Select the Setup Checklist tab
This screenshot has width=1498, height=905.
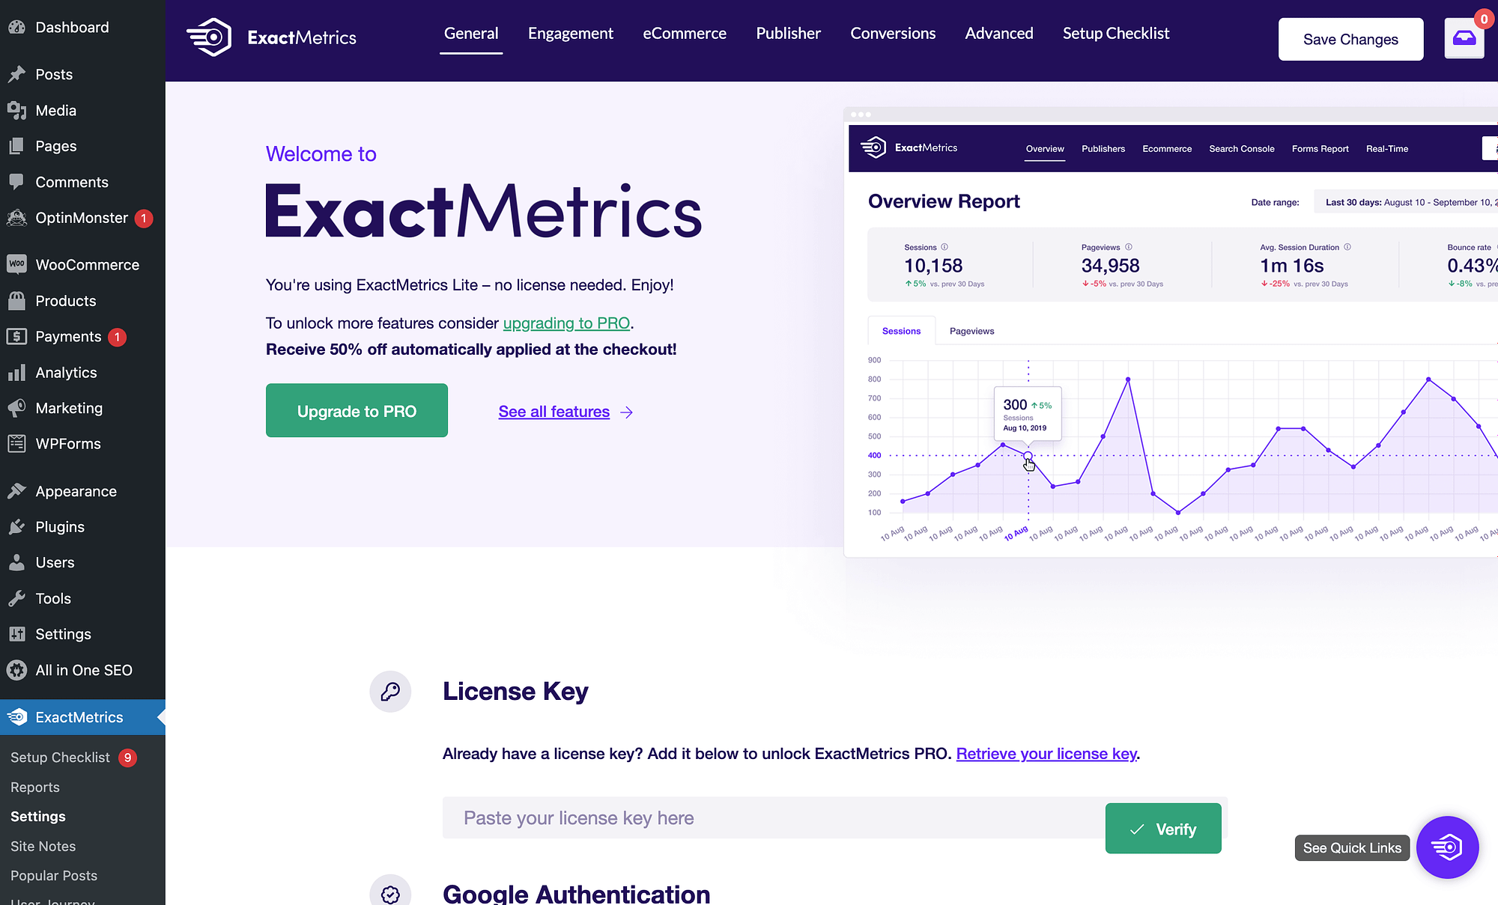click(x=1116, y=33)
